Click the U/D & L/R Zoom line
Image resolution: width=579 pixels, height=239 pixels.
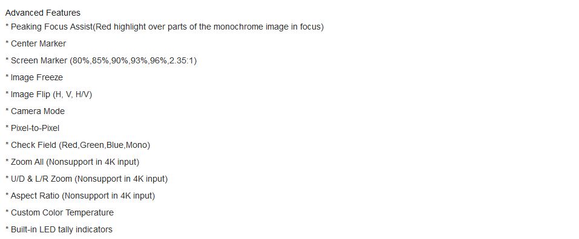[87, 179]
